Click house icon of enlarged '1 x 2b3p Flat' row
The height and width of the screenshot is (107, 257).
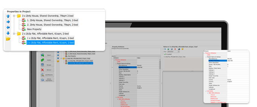[24, 38]
